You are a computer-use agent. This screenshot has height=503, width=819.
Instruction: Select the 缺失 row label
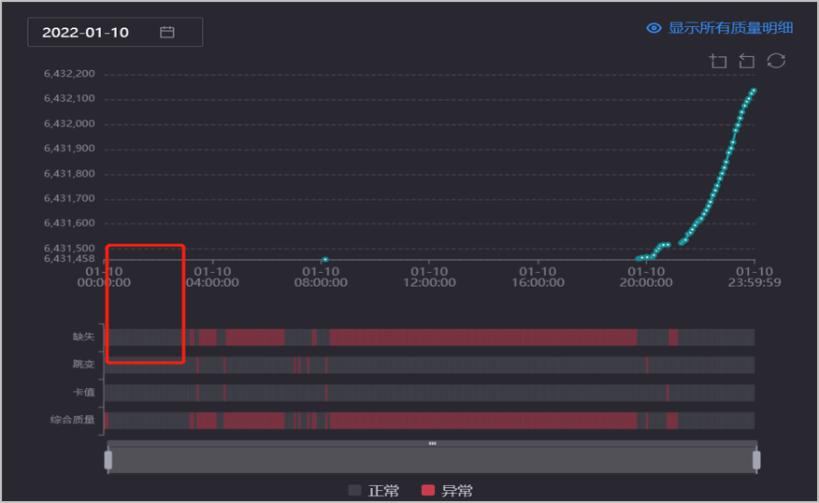(x=84, y=337)
